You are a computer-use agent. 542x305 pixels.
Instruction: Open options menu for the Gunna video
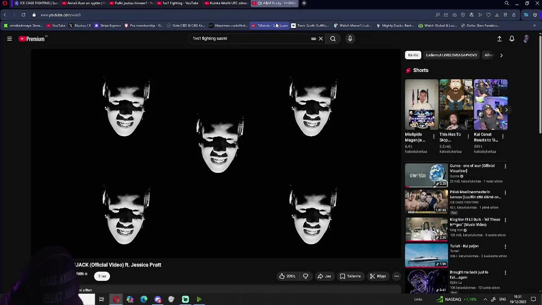click(505, 166)
